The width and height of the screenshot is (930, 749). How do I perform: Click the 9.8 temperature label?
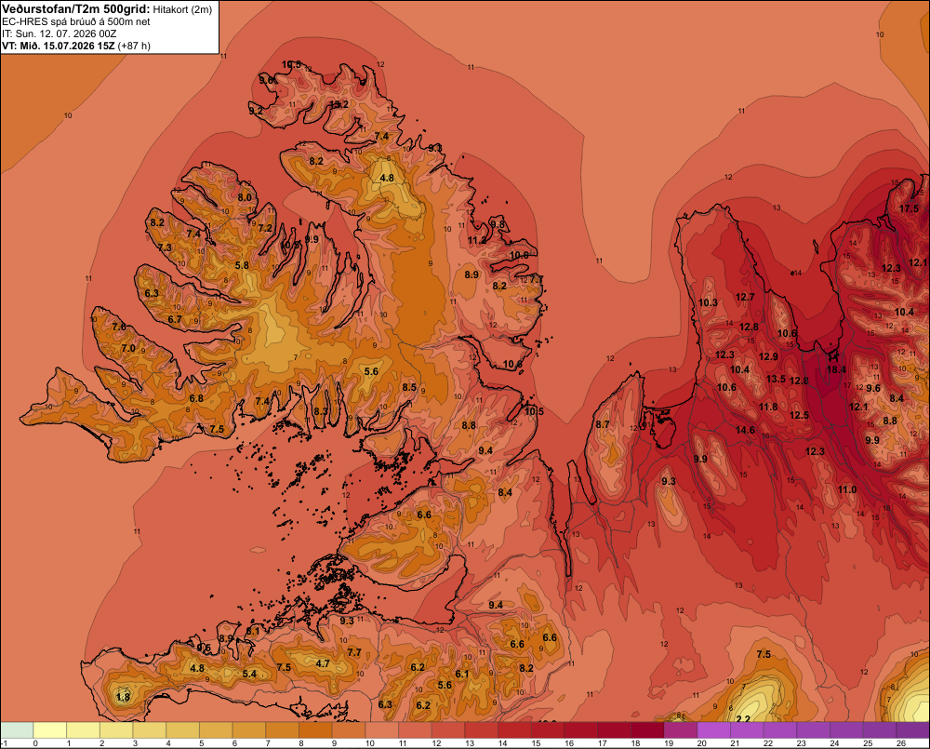click(498, 223)
